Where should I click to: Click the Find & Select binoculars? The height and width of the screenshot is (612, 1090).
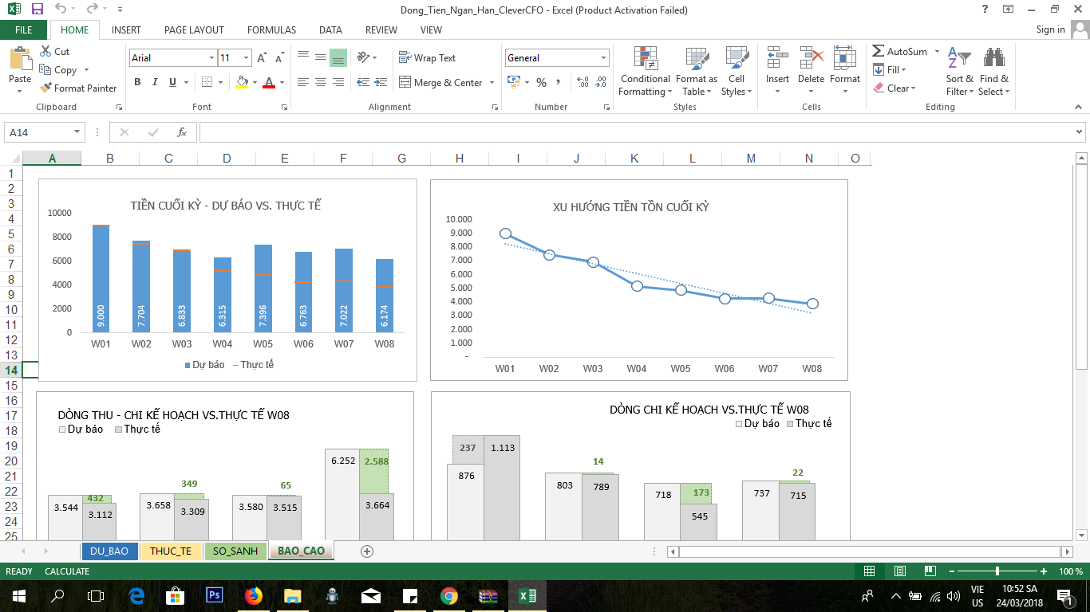(x=993, y=72)
